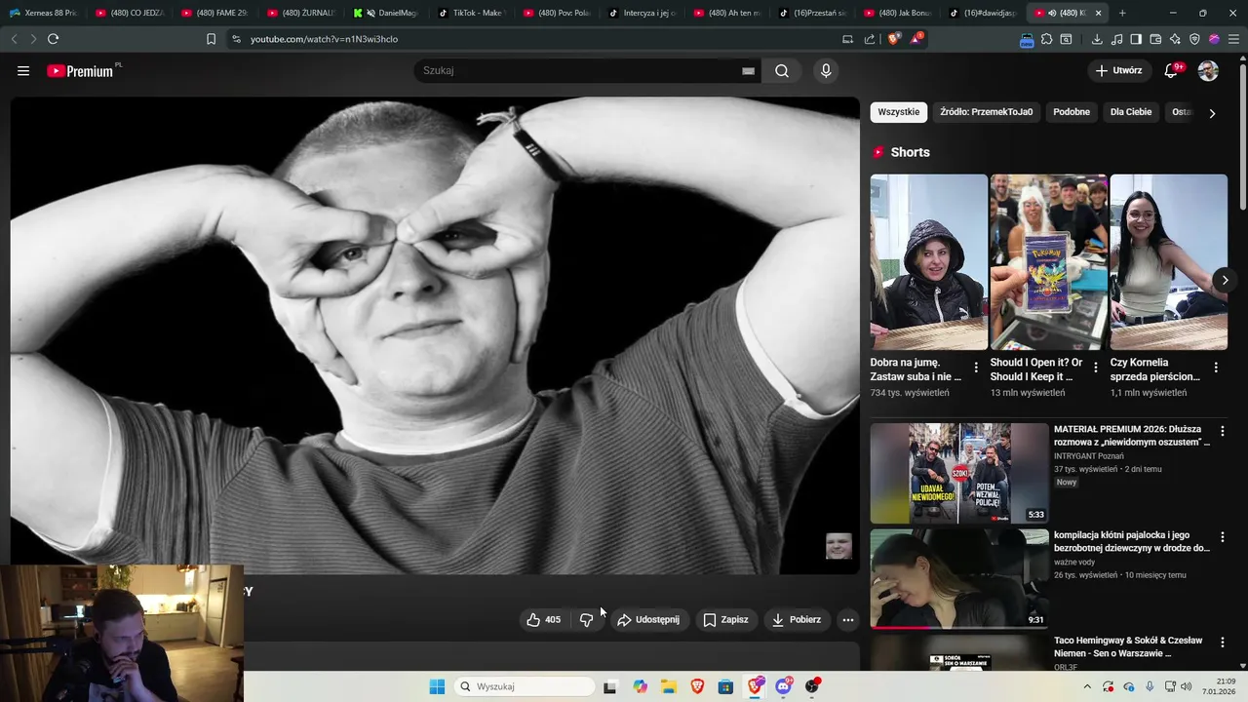Select the Wszystkie filter chip
The height and width of the screenshot is (702, 1248).
898,112
